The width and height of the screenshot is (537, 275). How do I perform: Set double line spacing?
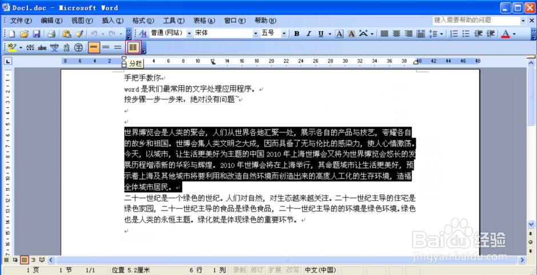pyautogui.click(x=118, y=47)
